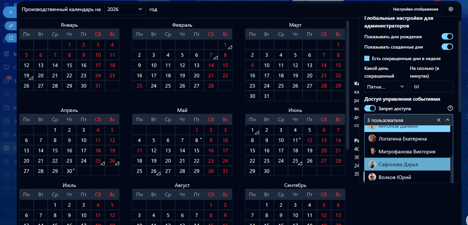The height and width of the screenshot is (225, 468).
Task: Click the Апрель month heading
Action: click(x=69, y=110)
